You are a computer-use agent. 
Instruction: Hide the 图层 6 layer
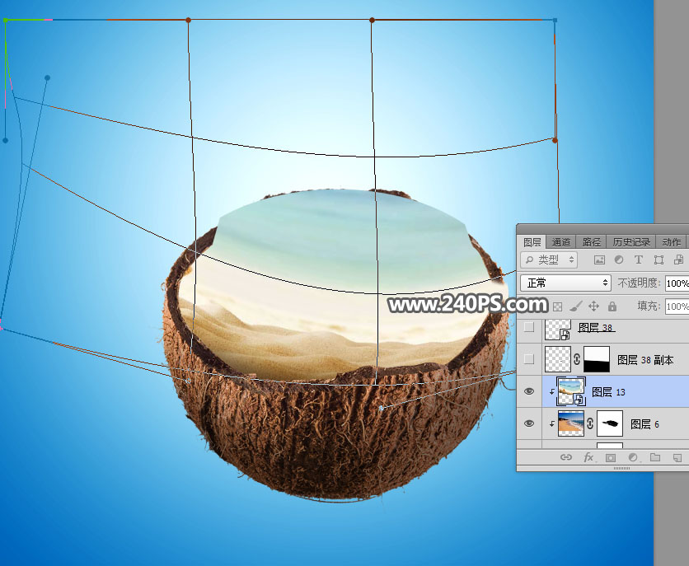pyautogui.click(x=529, y=423)
